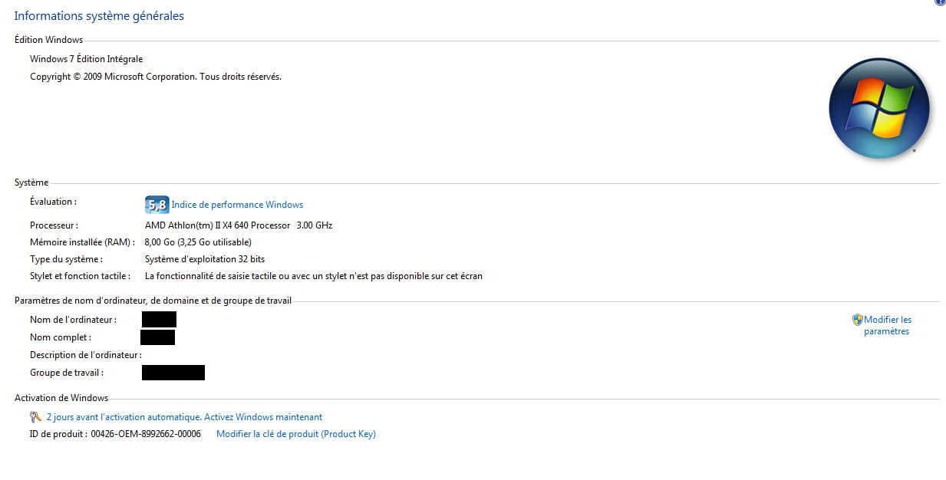Click the Microsoft copyright 2009 line

[x=155, y=77]
